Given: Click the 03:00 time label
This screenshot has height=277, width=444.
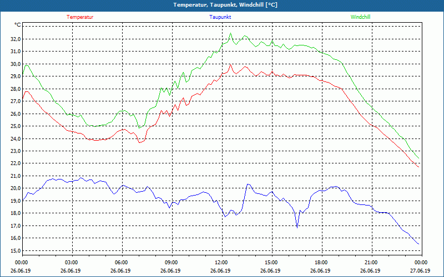Looking at the screenshot, I should coord(72,263).
